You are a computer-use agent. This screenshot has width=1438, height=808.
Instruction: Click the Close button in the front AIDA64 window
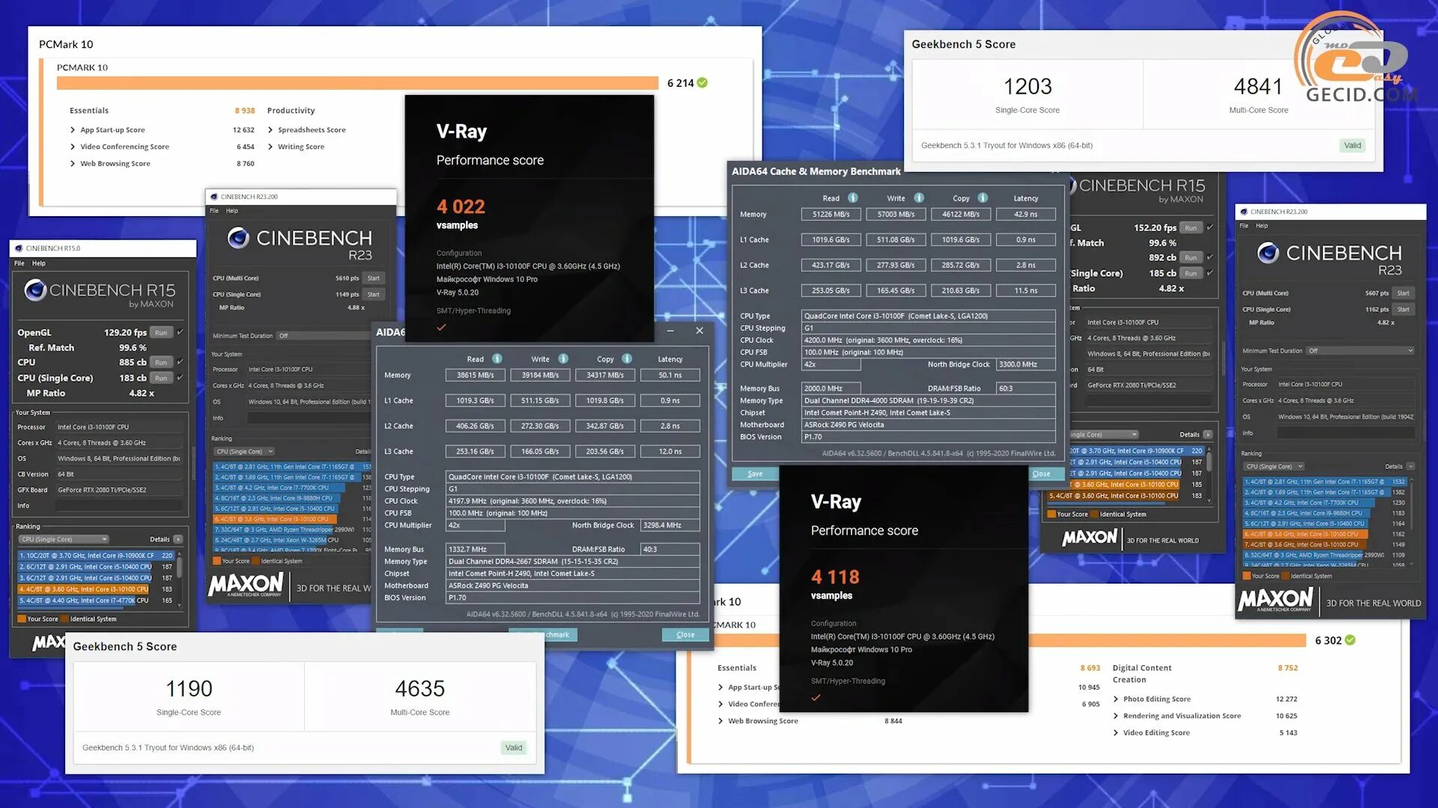685,635
